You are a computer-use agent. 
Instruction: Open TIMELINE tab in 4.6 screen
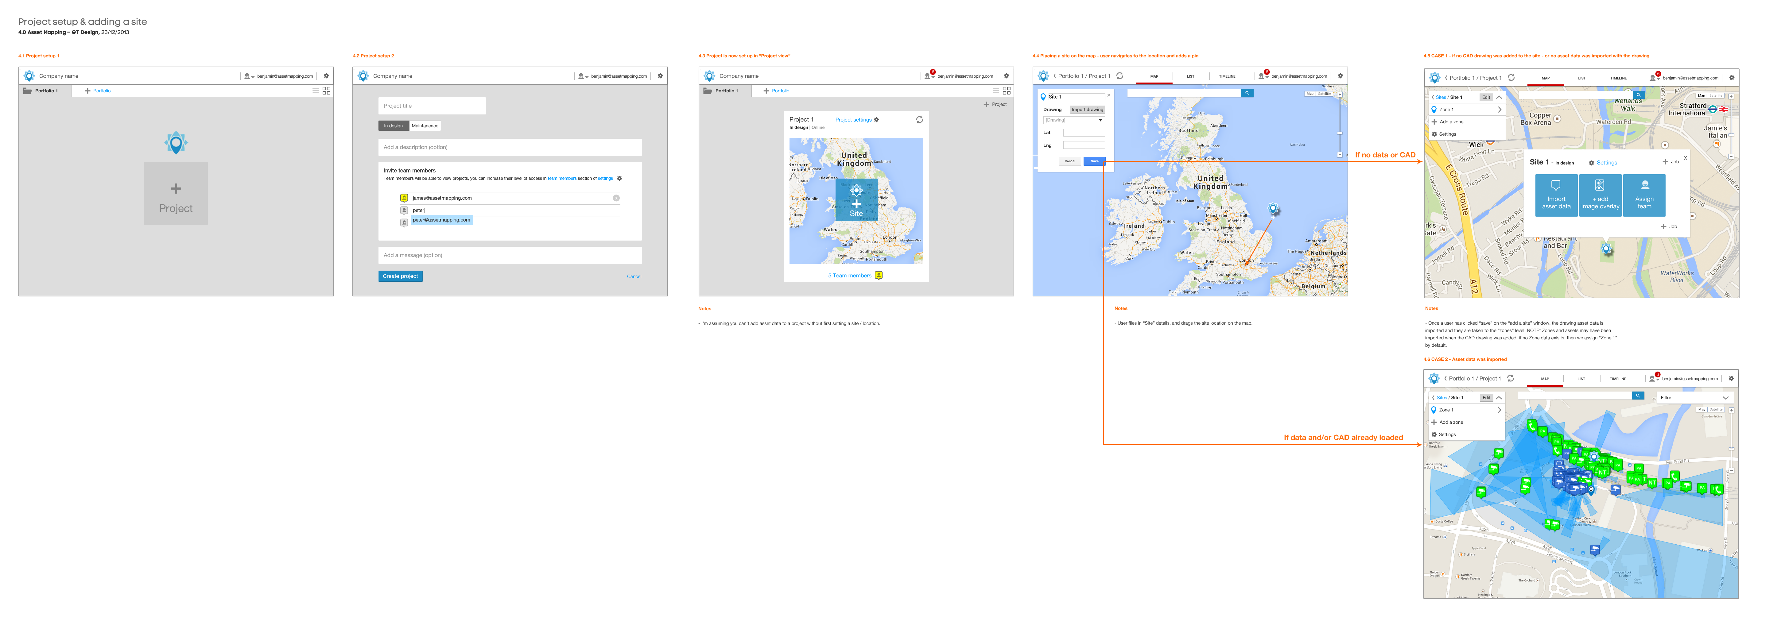(x=1618, y=379)
